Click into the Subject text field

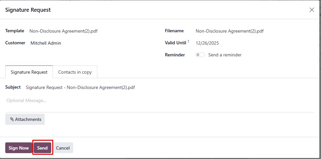(169, 87)
